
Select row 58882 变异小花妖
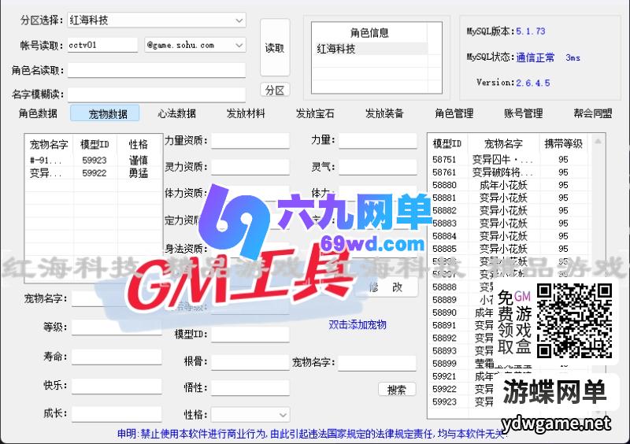[508, 210]
